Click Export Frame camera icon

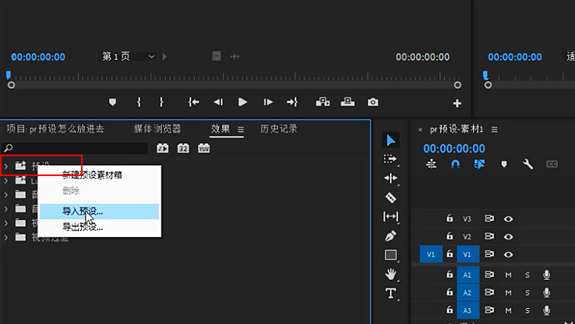tap(373, 102)
